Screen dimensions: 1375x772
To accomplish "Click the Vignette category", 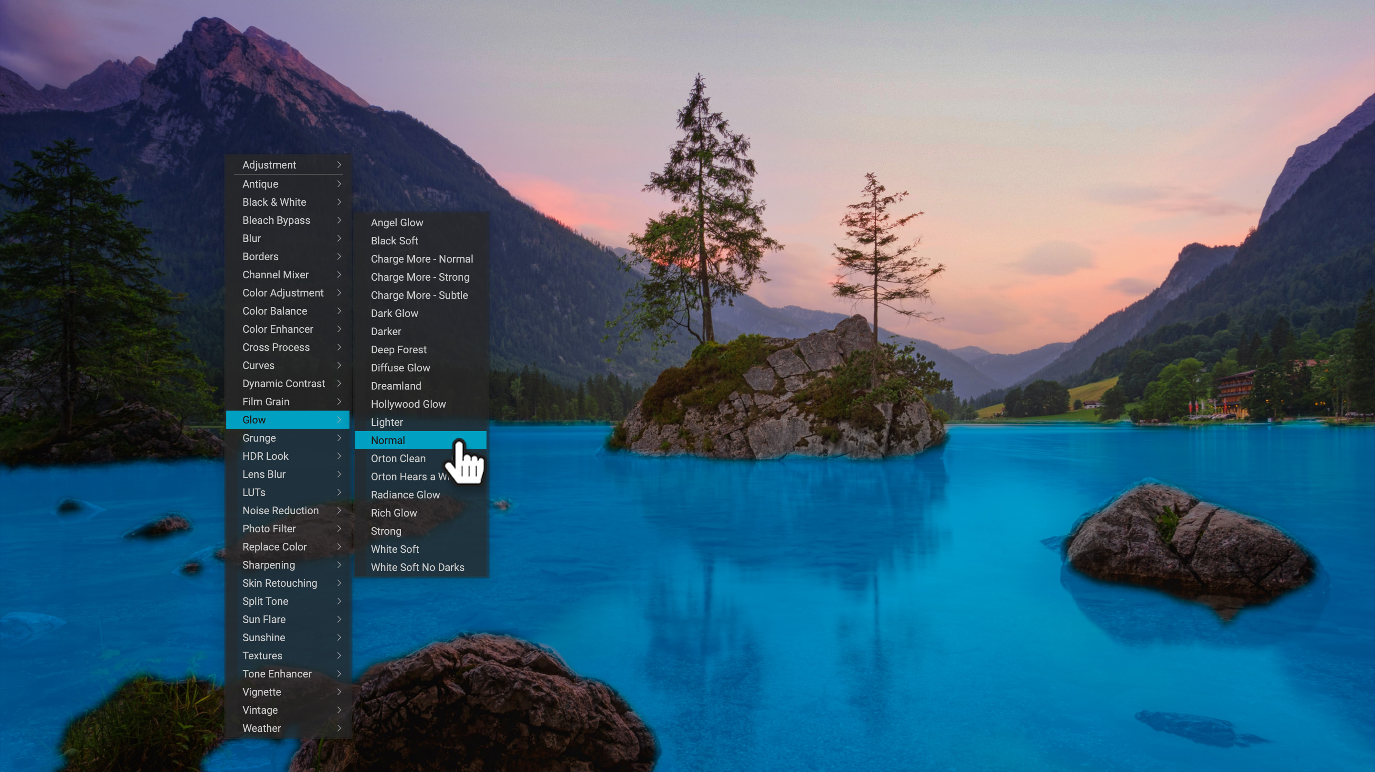I will click(x=261, y=691).
